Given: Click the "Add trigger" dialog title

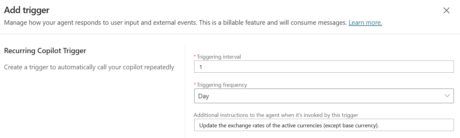Looking at the screenshot, I should coord(27,10).
